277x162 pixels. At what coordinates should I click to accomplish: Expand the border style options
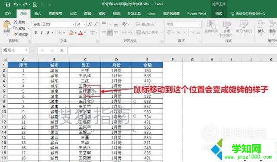pos(64,32)
